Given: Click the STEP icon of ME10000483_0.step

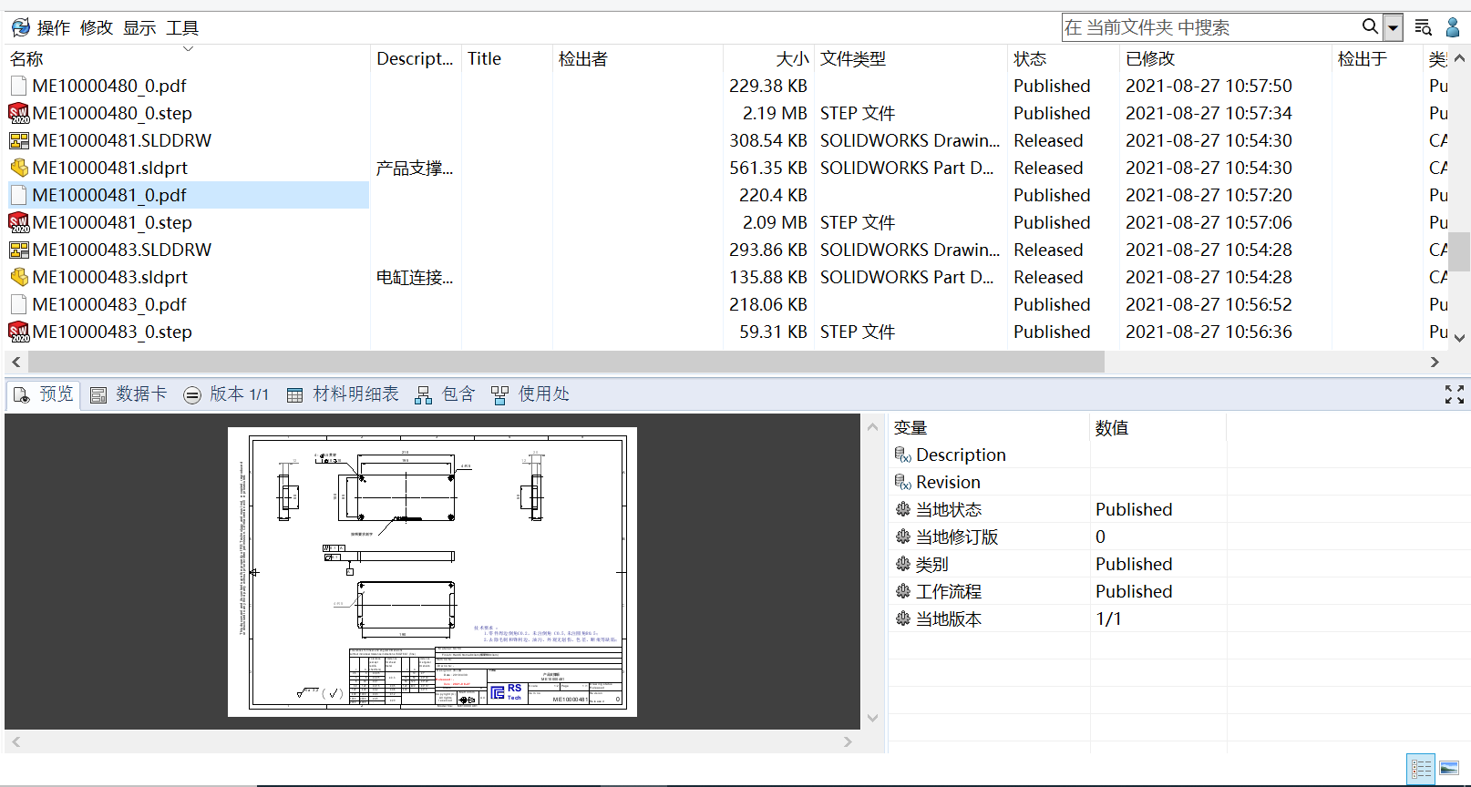Looking at the screenshot, I should (x=18, y=332).
